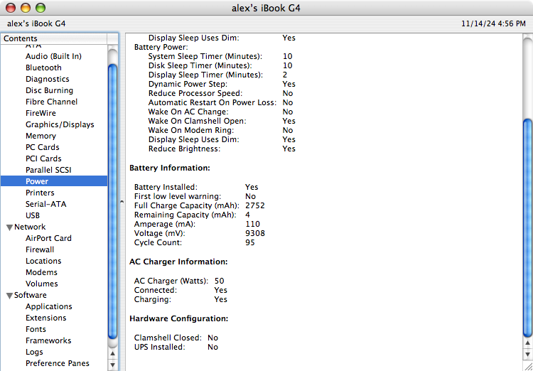
Task: Click the Amperage value 110
Action: 252,224
